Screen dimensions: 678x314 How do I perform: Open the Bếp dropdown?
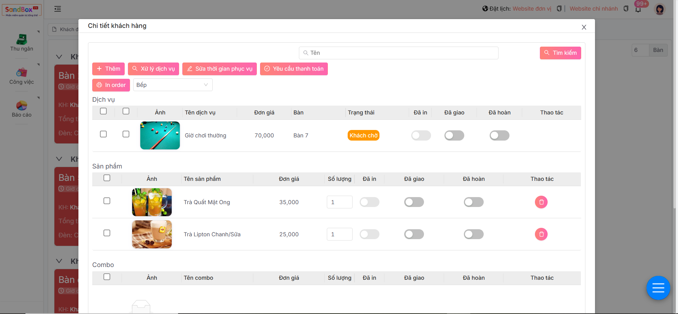click(172, 85)
